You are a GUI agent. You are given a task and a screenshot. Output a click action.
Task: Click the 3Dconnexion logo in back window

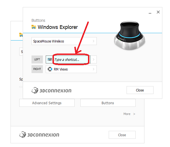point(39,135)
